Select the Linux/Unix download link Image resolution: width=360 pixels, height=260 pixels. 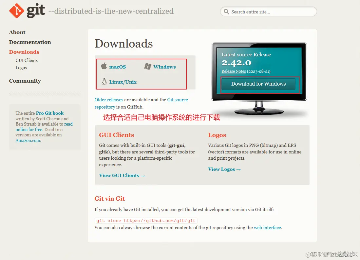click(x=123, y=82)
